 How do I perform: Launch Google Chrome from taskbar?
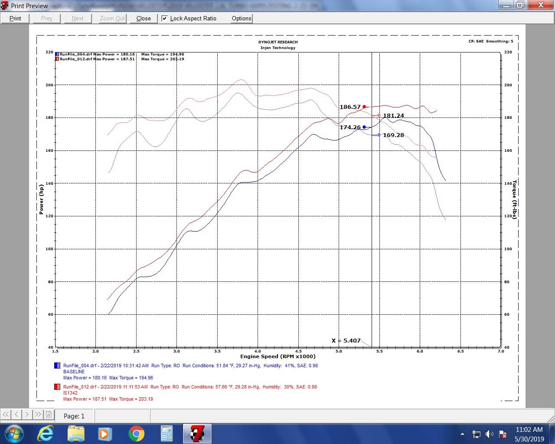136,434
